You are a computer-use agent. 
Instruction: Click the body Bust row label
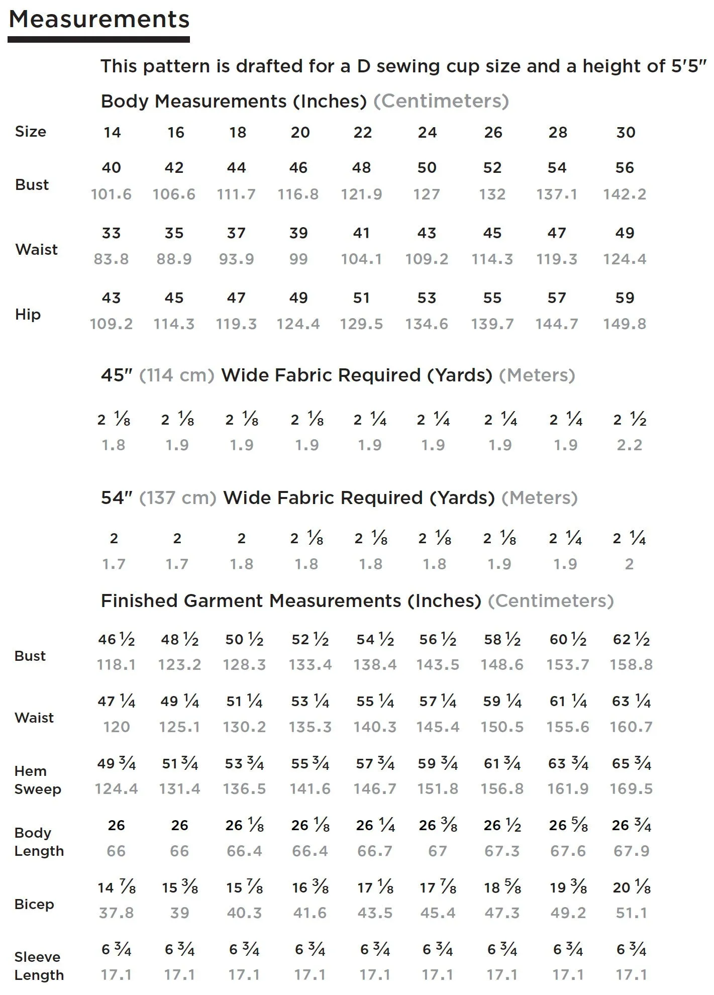point(32,184)
